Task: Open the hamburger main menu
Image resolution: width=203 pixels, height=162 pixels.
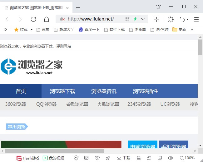Action: (196, 20)
